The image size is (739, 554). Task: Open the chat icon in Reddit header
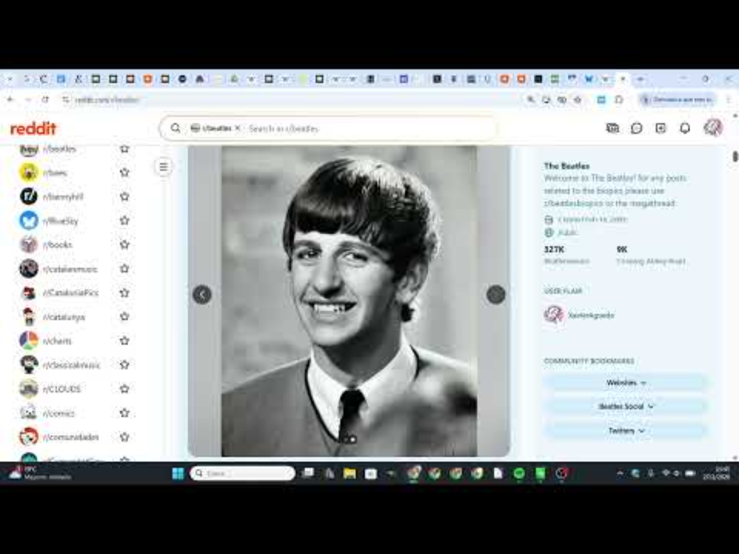(636, 128)
